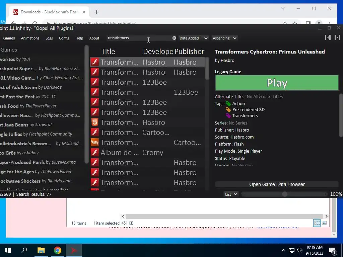Open the Ascending order dropdown
The image size is (343, 257).
tap(224, 38)
